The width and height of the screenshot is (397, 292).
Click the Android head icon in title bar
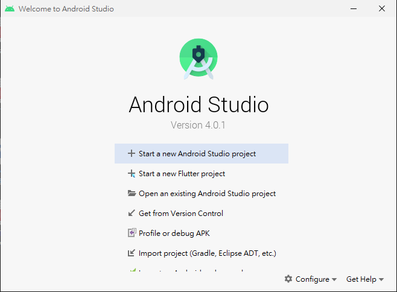pyautogui.click(x=10, y=9)
